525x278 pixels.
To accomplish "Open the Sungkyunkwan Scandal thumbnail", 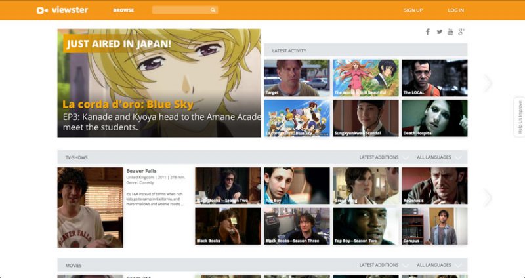I will tap(366, 118).
